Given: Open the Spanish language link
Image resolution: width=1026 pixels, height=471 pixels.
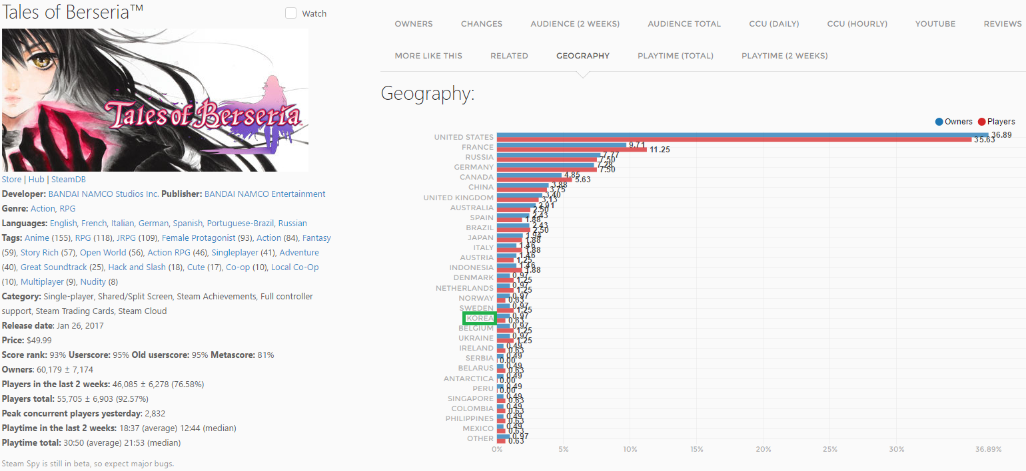Looking at the screenshot, I should coord(188,224).
